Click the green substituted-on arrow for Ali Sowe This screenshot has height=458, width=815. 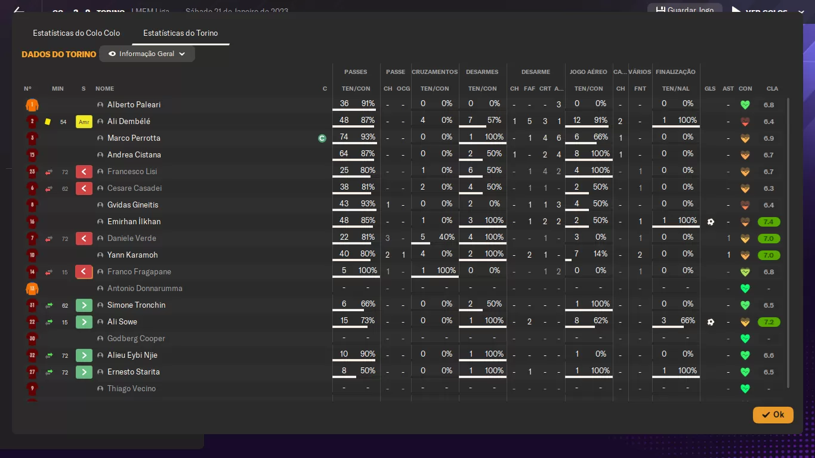[84, 322]
